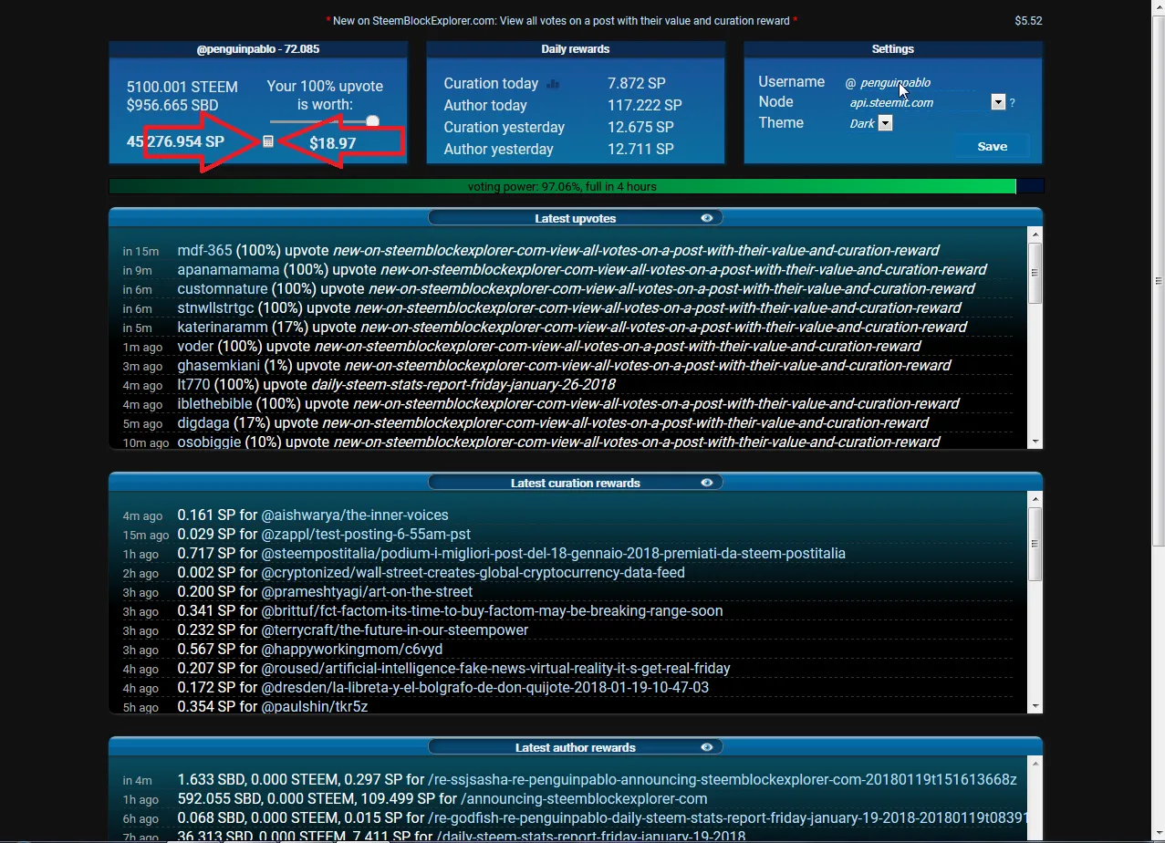
Task: Select the 5100.001 STEEM balance text
Action: pos(182,87)
